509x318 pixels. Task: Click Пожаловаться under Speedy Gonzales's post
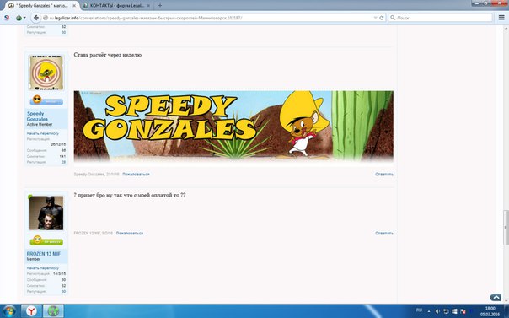tap(136, 175)
